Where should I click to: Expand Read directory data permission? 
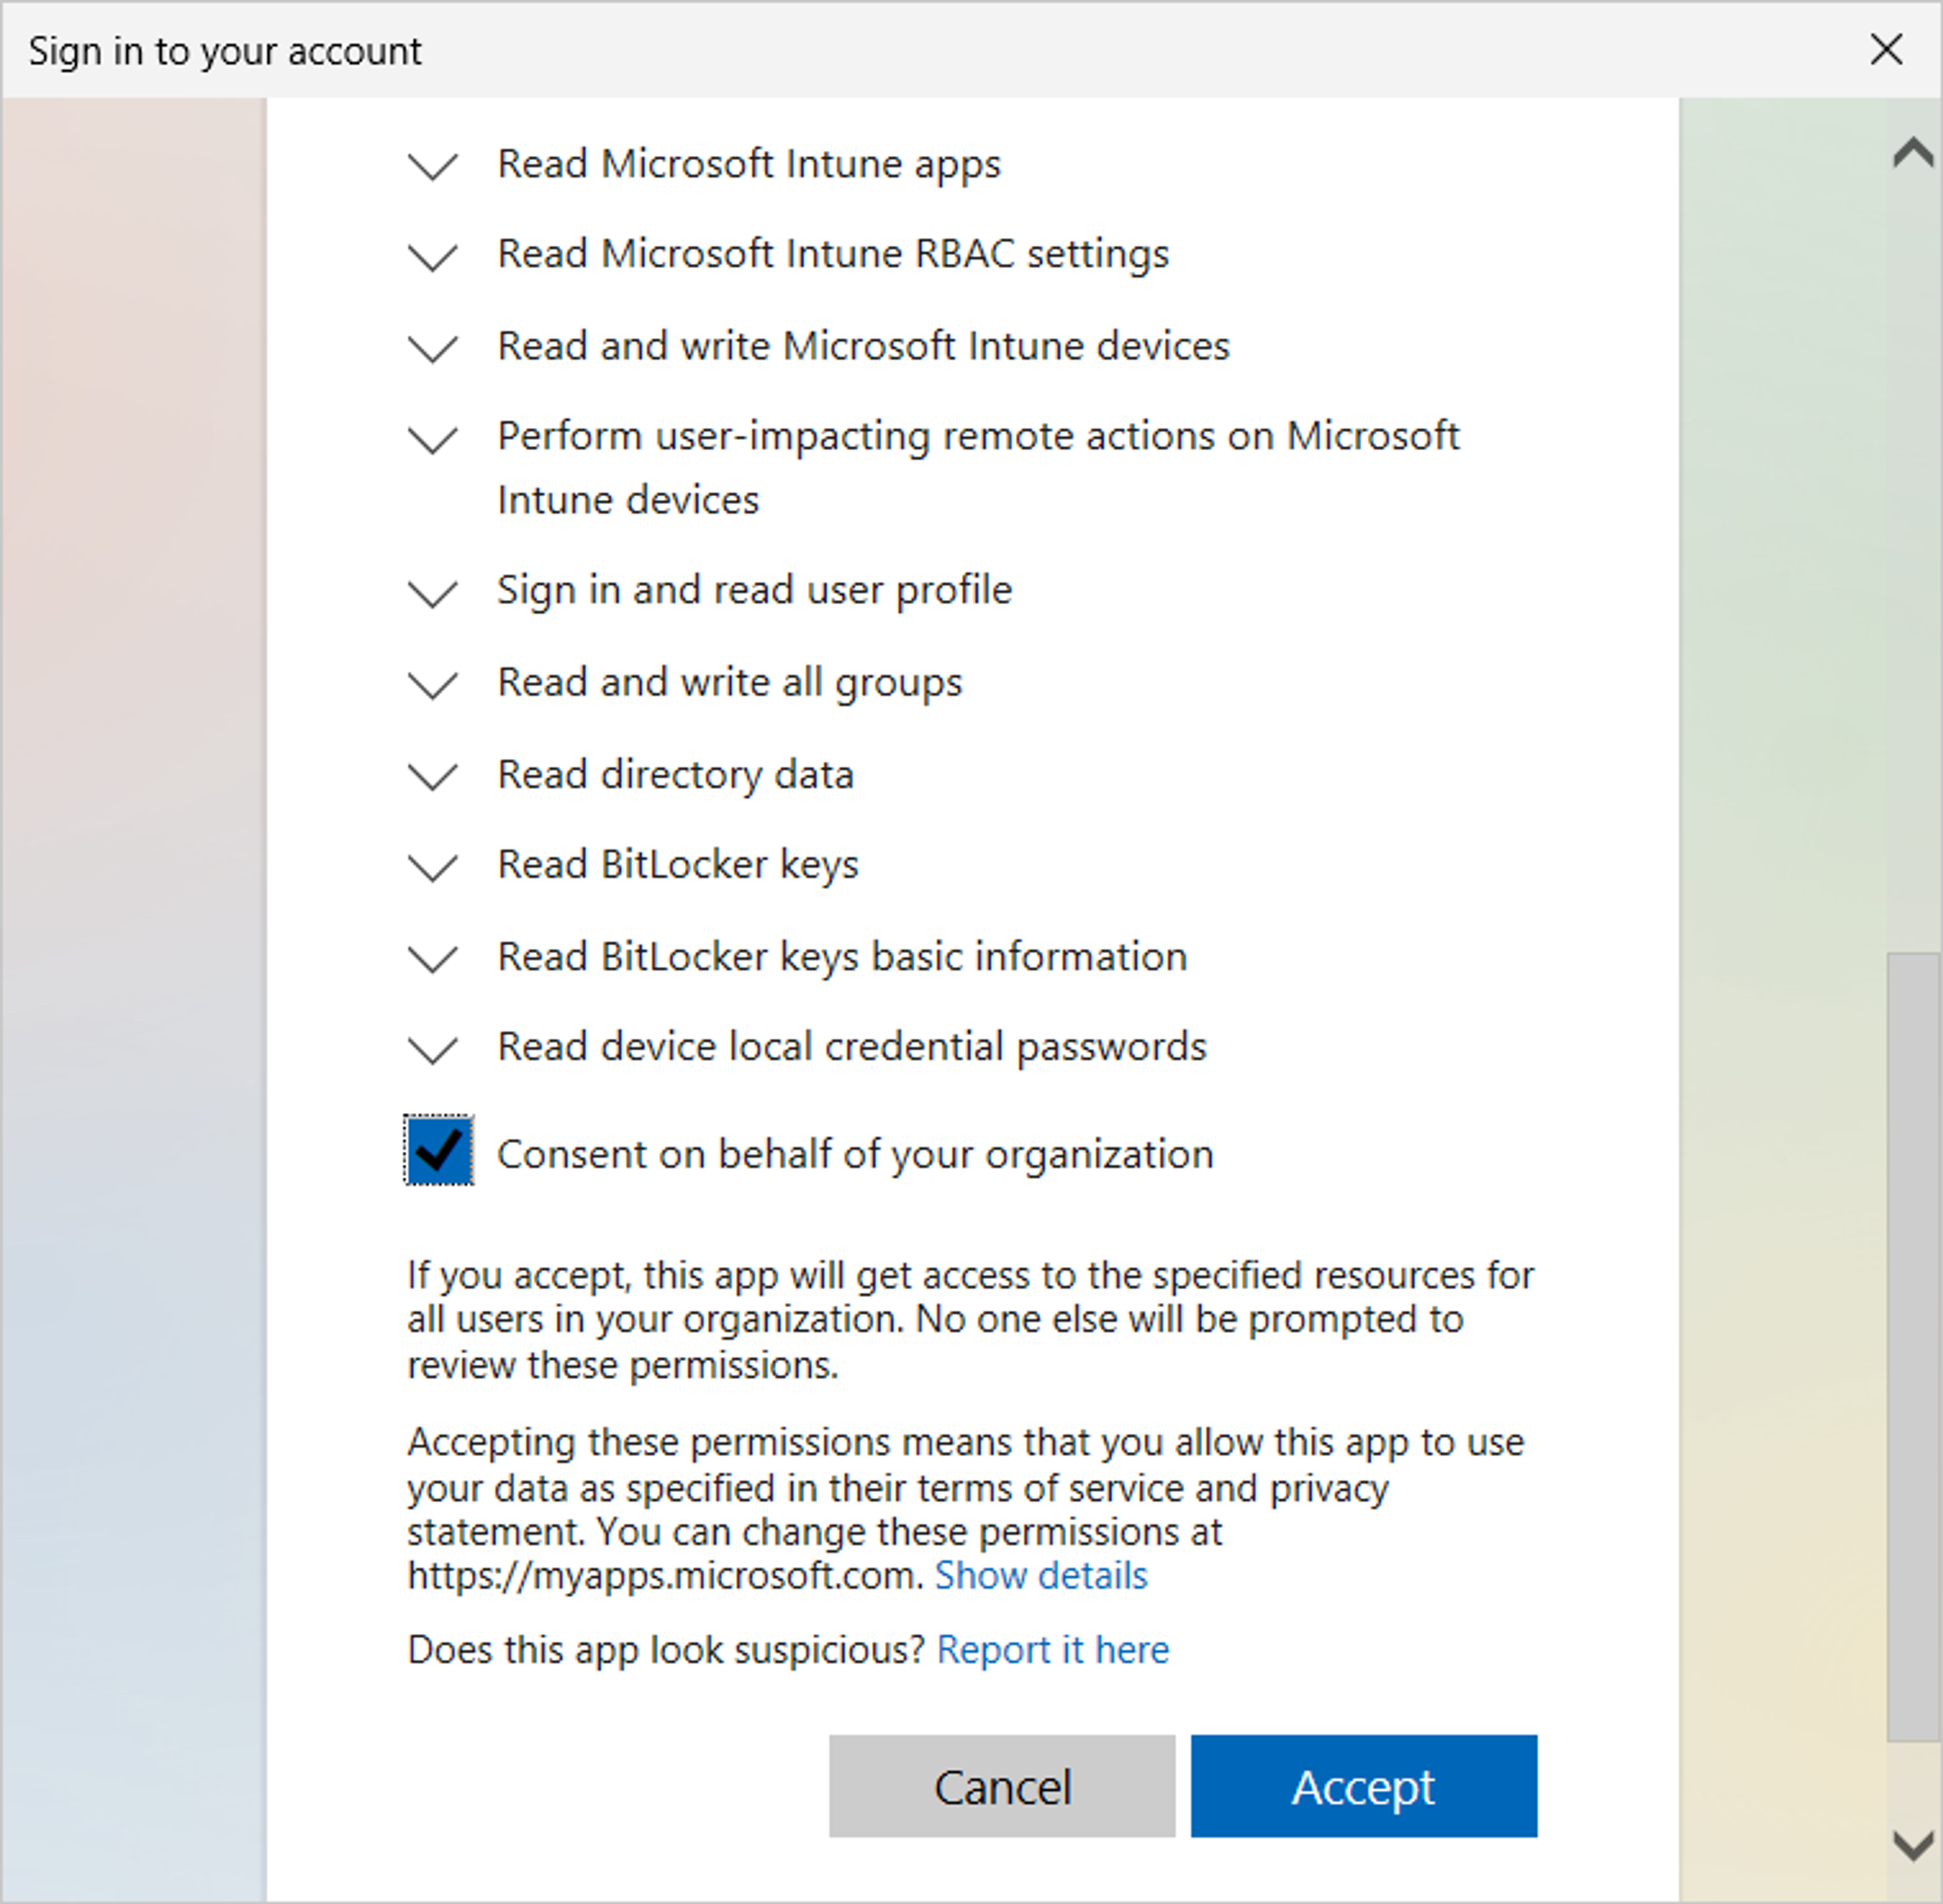coord(433,777)
